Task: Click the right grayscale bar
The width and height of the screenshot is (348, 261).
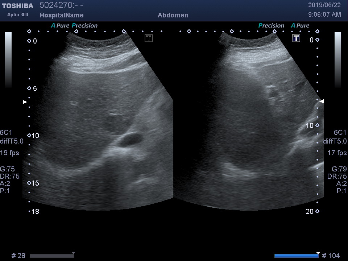Action: 338,60
